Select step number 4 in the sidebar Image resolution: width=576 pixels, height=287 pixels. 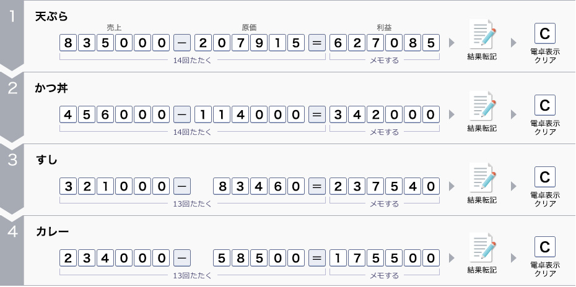click(12, 232)
